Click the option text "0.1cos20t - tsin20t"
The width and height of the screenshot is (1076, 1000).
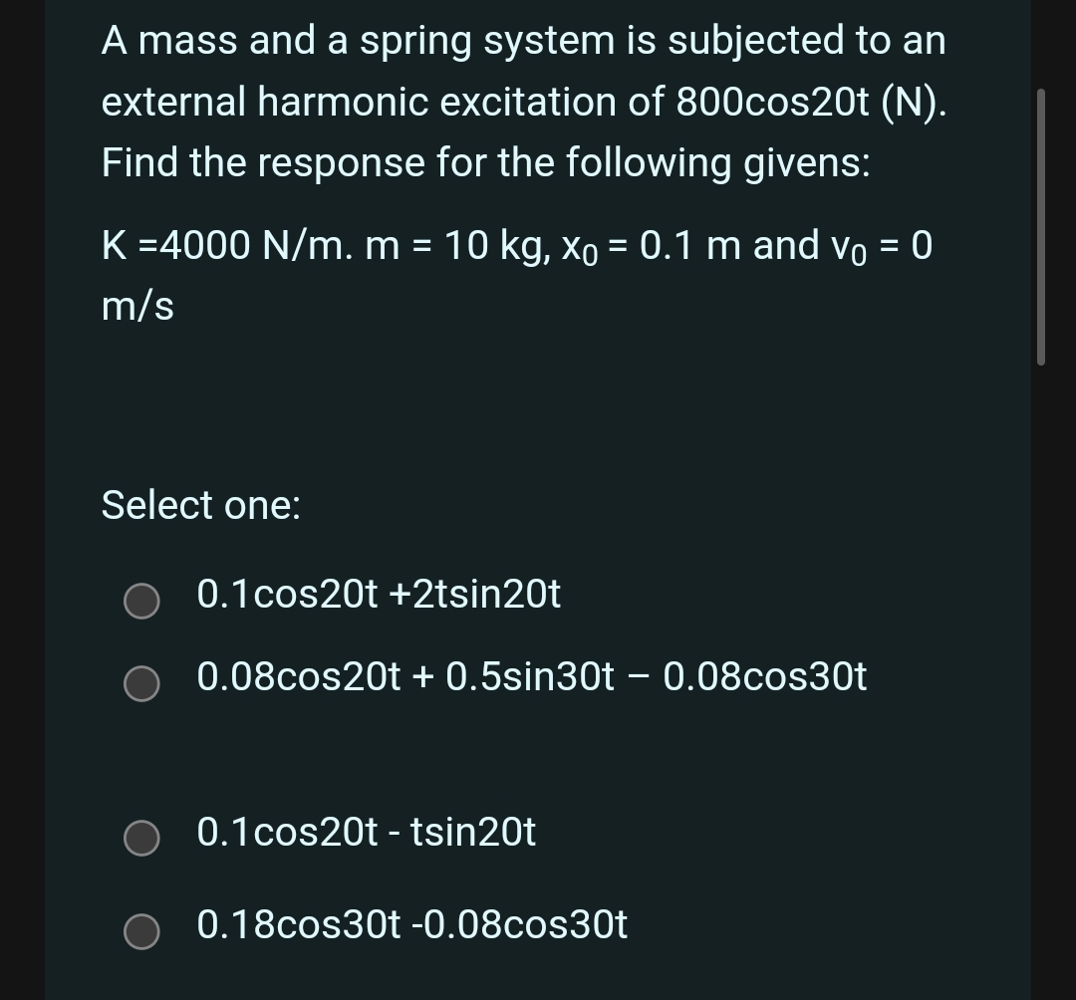point(366,833)
